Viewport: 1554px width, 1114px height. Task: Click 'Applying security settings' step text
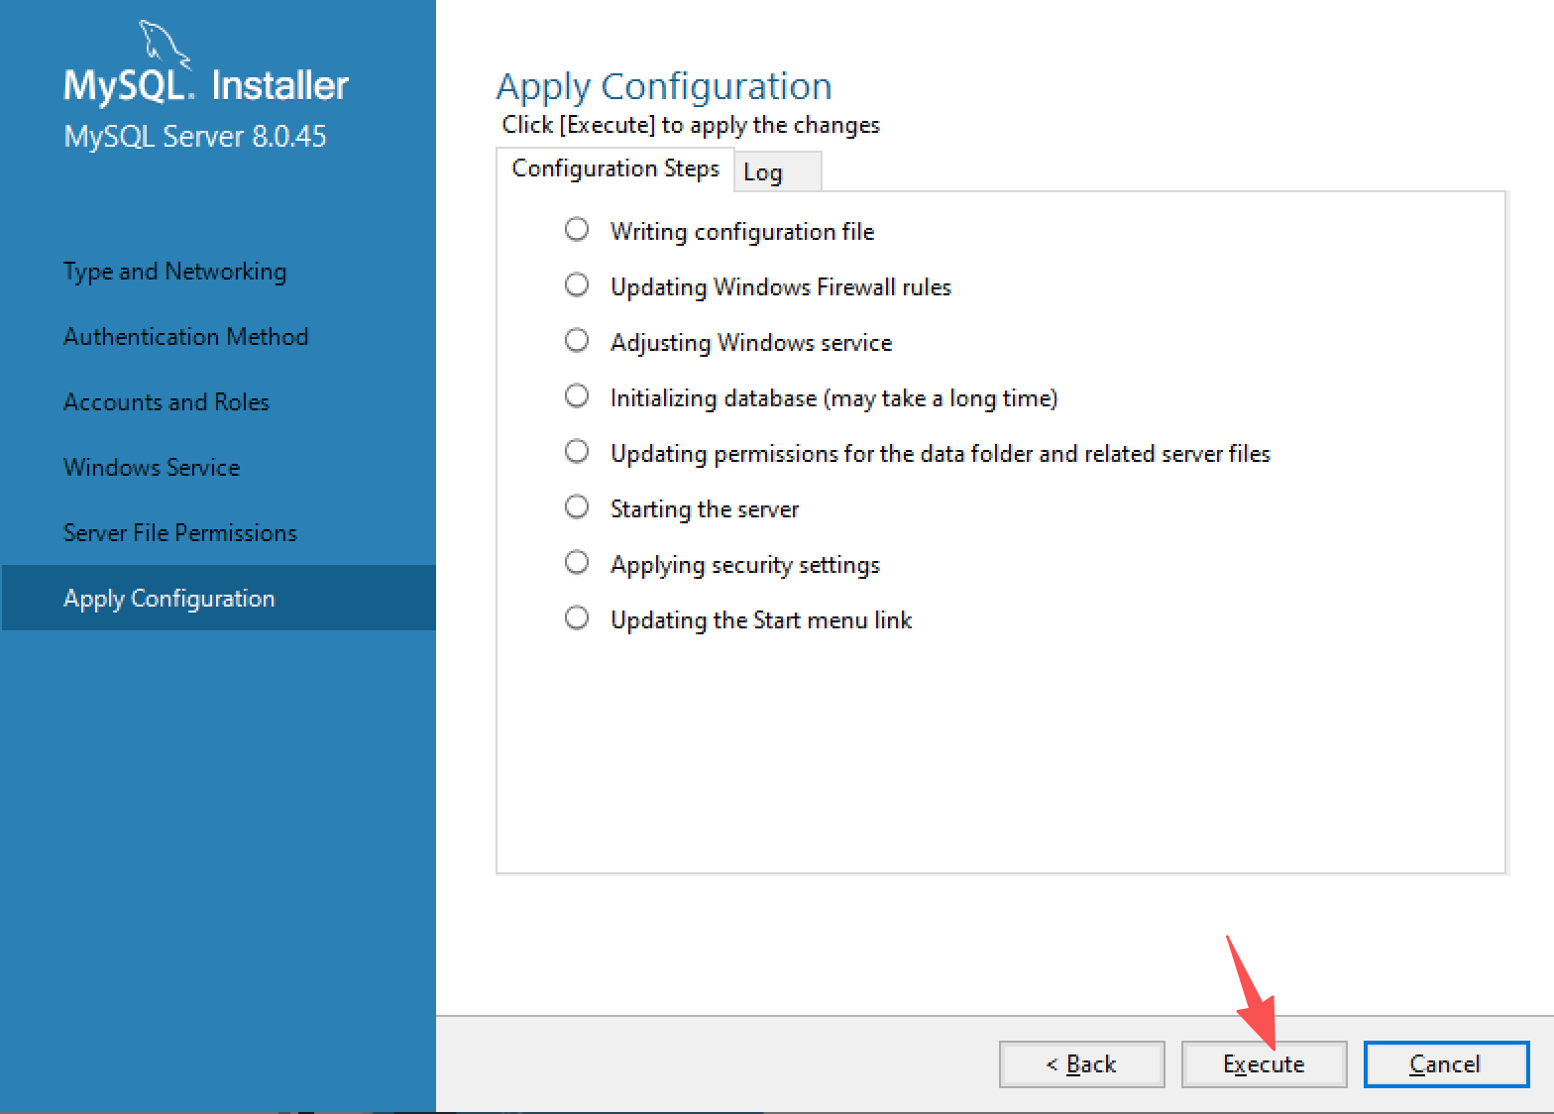745,565
